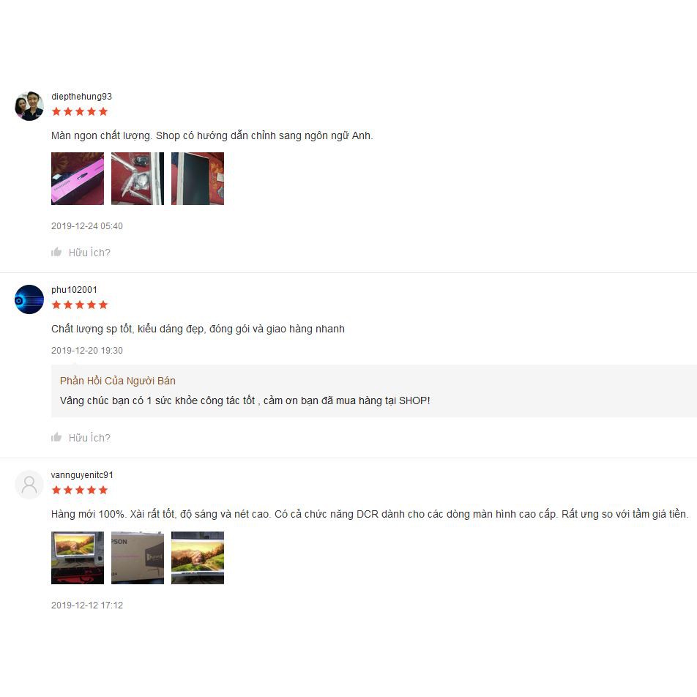Open dark monitor screen photo in first review
697x697 pixels.
coord(198,179)
